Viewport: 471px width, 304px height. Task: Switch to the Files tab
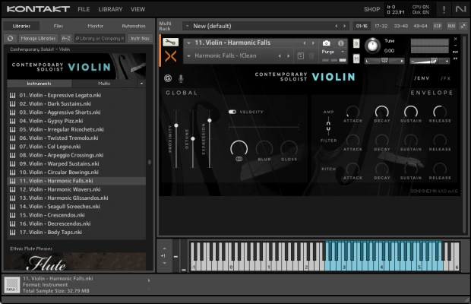(x=58, y=25)
